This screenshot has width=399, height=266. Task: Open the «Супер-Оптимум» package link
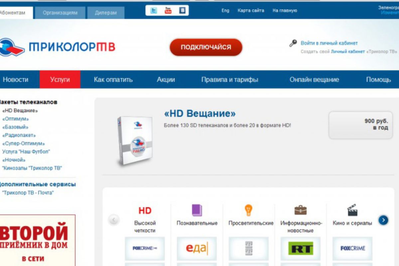tap(23, 144)
